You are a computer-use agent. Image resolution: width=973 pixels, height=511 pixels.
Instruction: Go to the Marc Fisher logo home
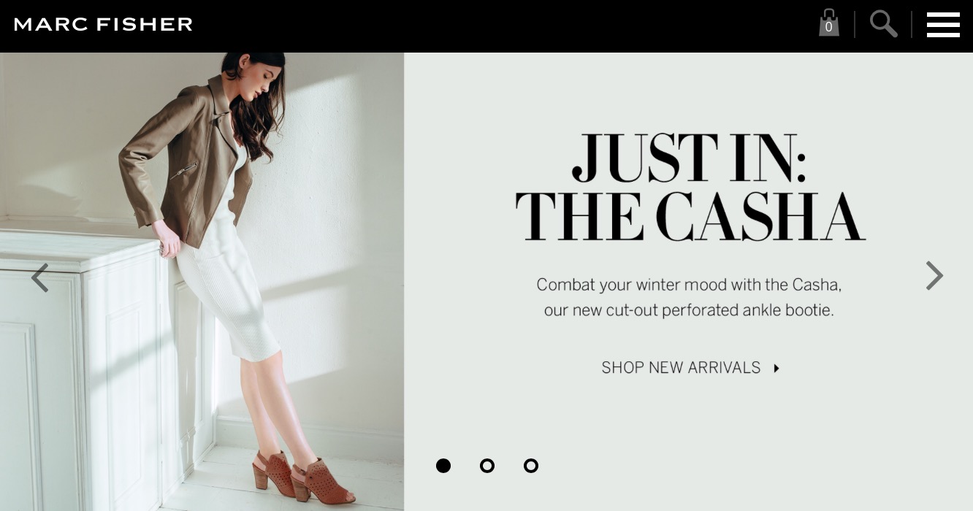(x=104, y=24)
